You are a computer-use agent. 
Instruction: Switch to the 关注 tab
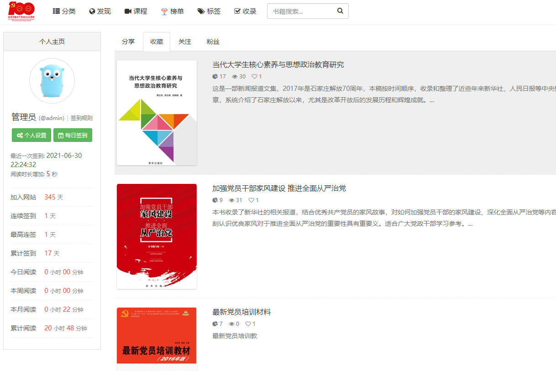[185, 42]
